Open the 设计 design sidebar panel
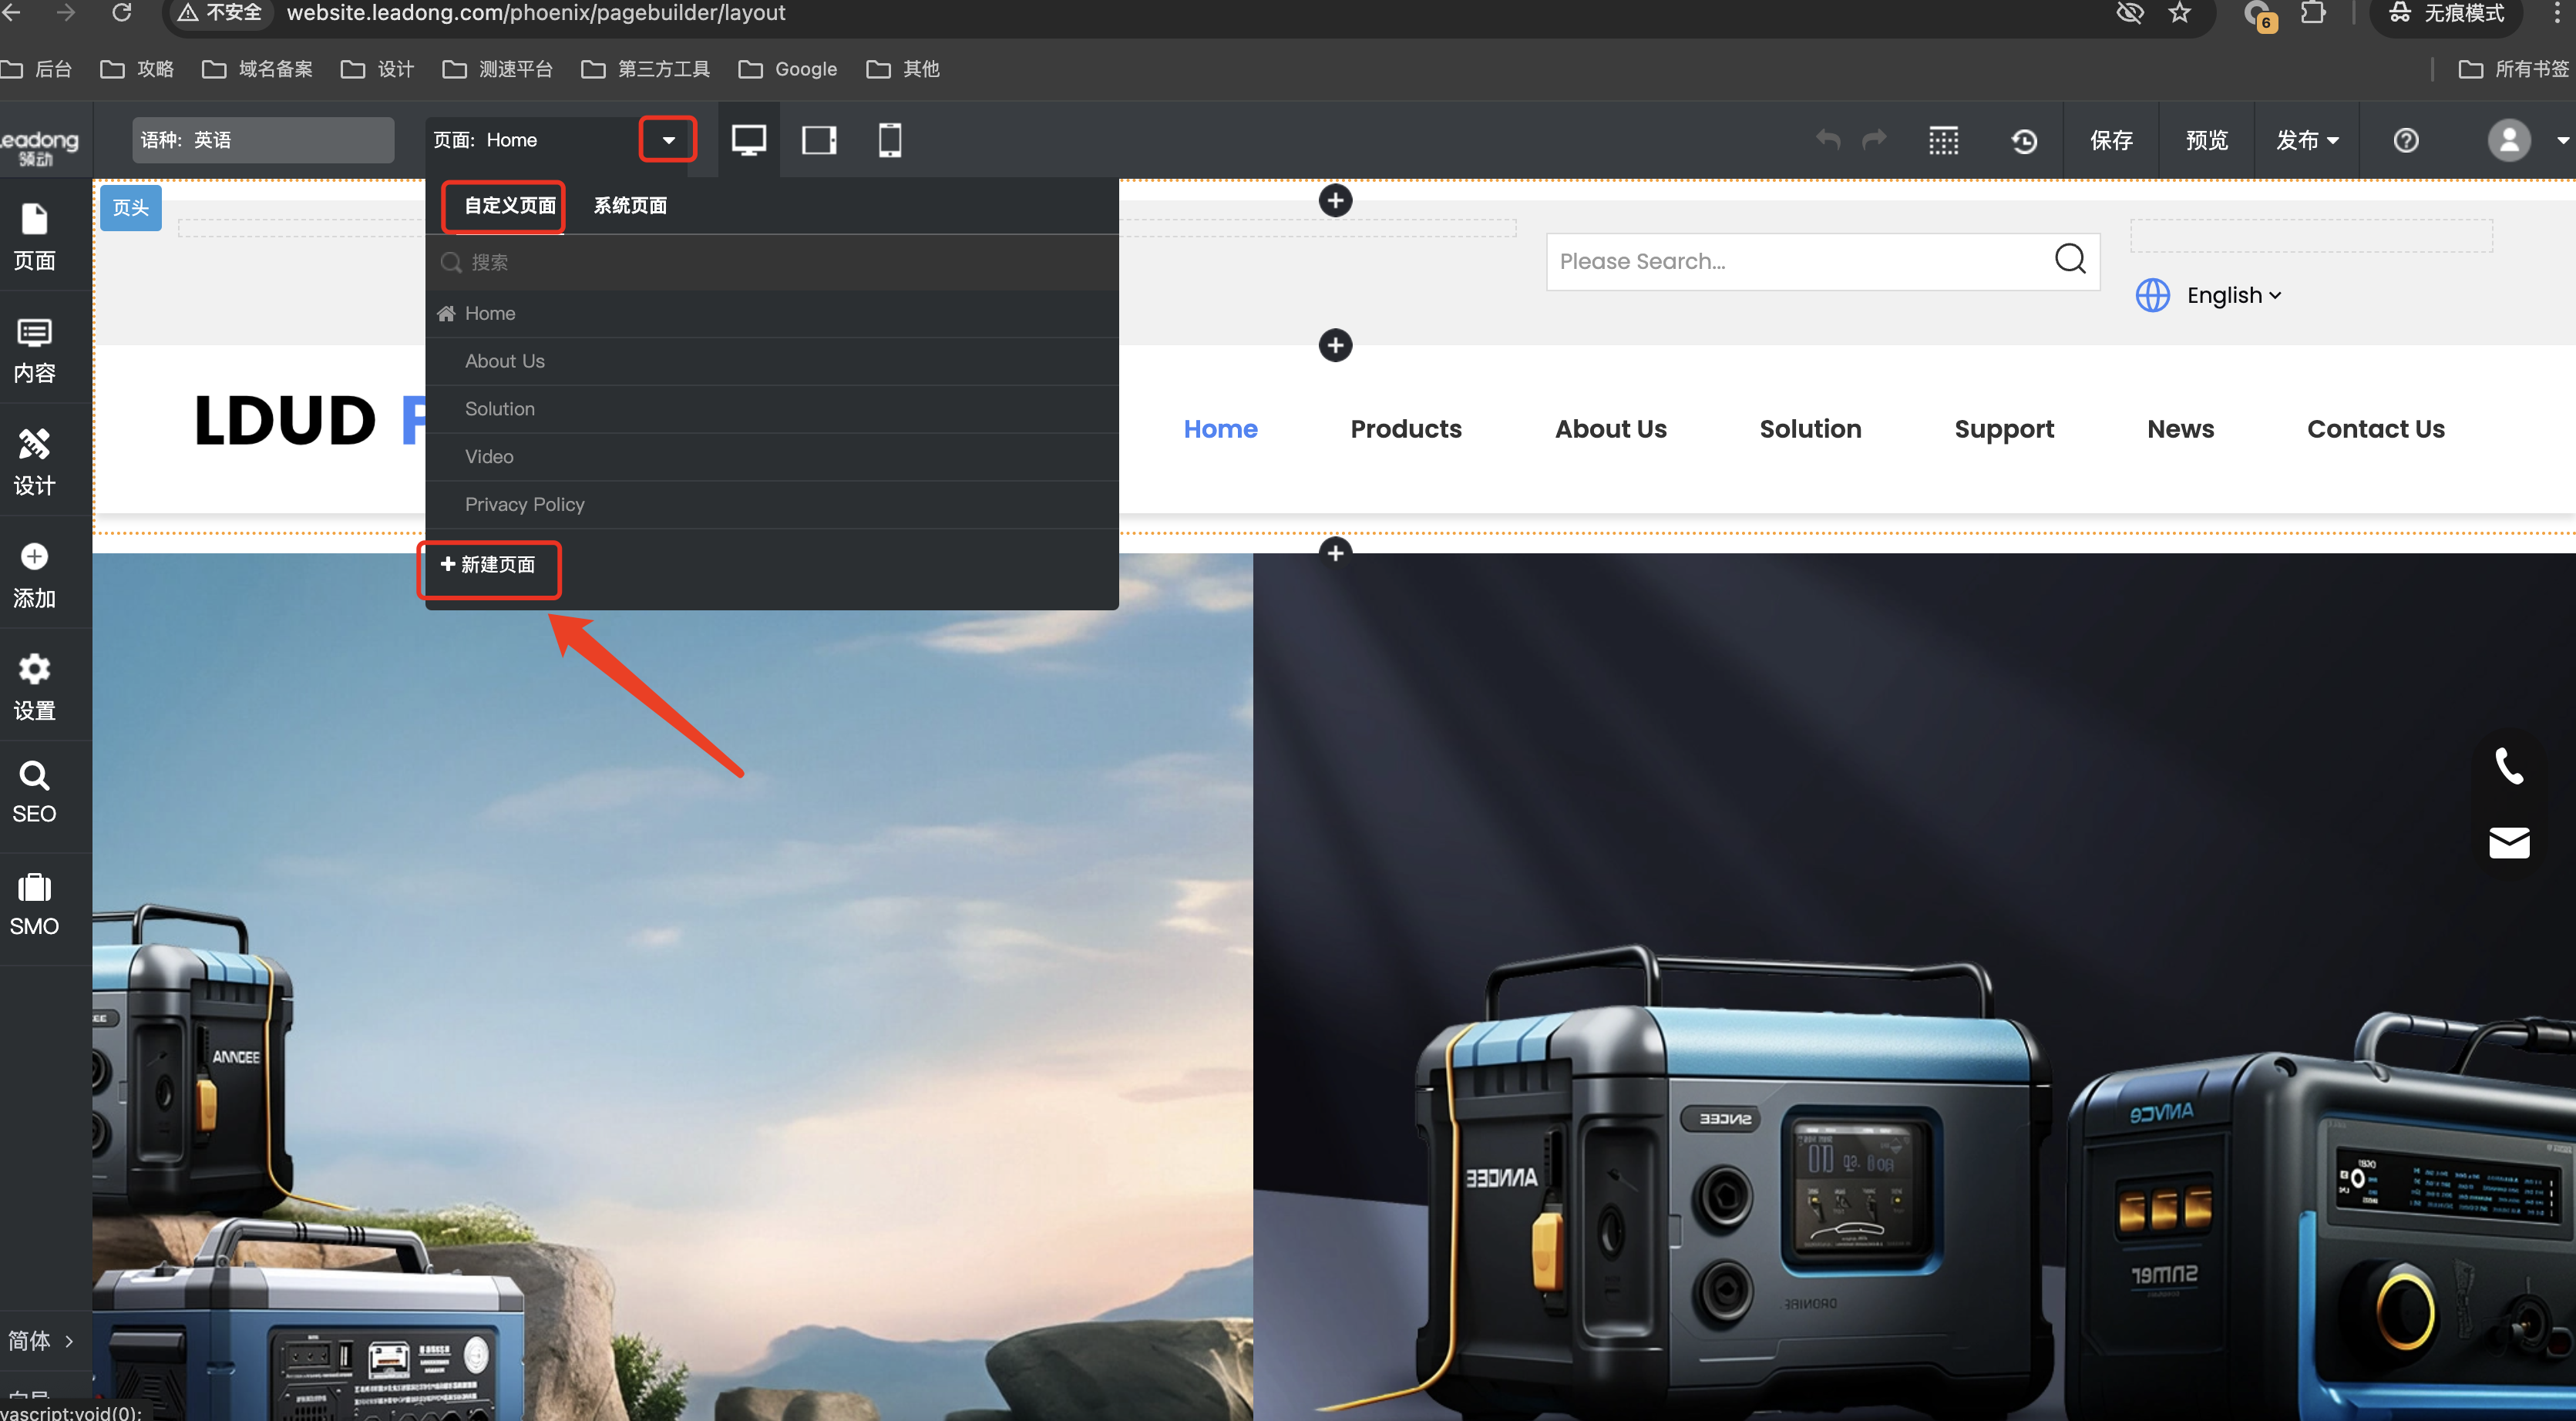The width and height of the screenshot is (2576, 1421). pyautogui.click(x=34, y=462)
